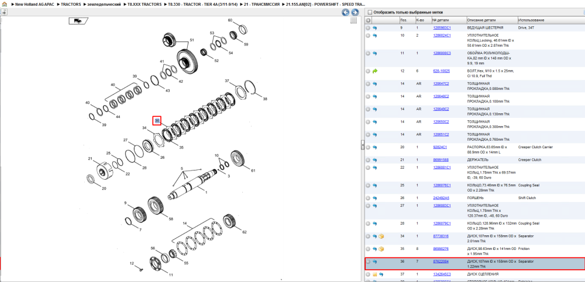Click callout number 21 on diagram
Screen dimensions: 585x282
pos(90,159)
